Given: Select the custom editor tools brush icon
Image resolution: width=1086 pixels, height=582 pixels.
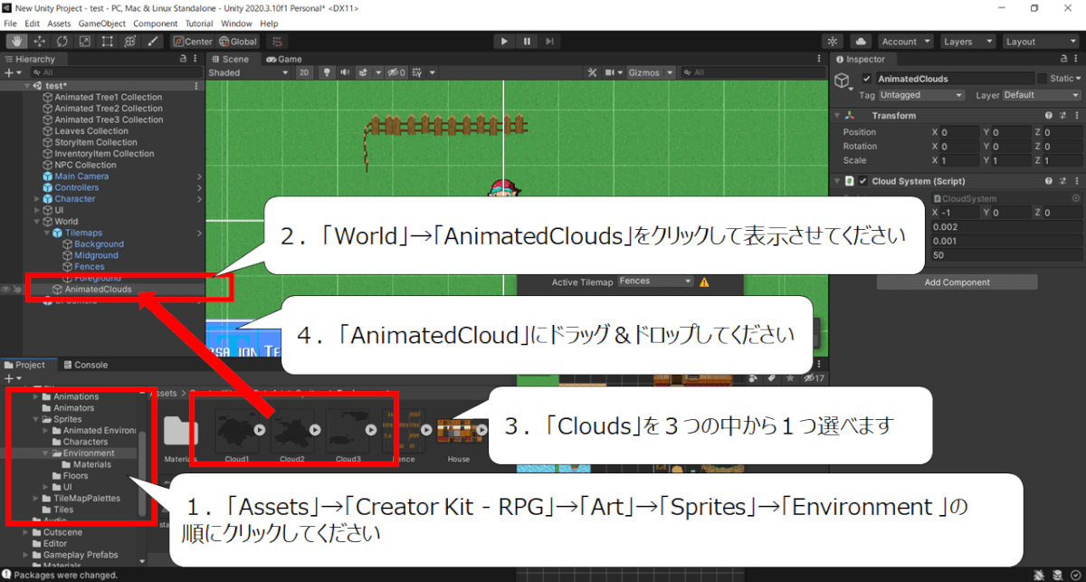Looking at the screenshot, I should [152, 41].
